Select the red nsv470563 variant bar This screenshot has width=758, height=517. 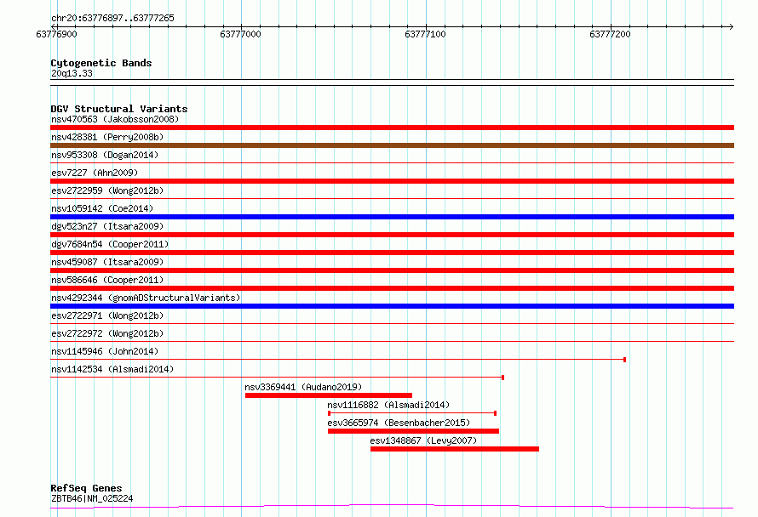(x=392, y=128)
